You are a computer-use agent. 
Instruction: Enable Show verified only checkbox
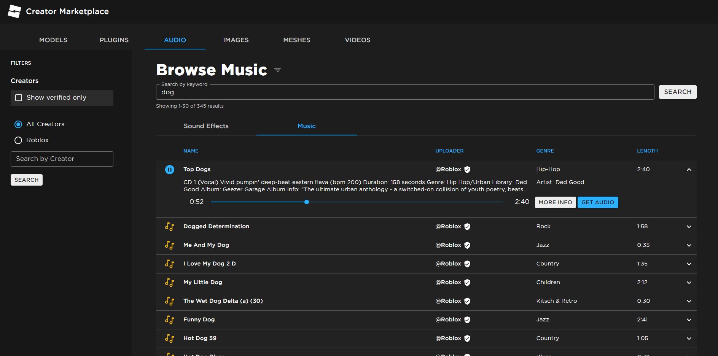19,98
